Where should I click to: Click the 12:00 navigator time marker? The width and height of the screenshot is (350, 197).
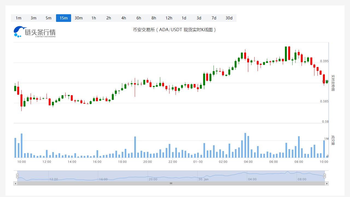54,179
